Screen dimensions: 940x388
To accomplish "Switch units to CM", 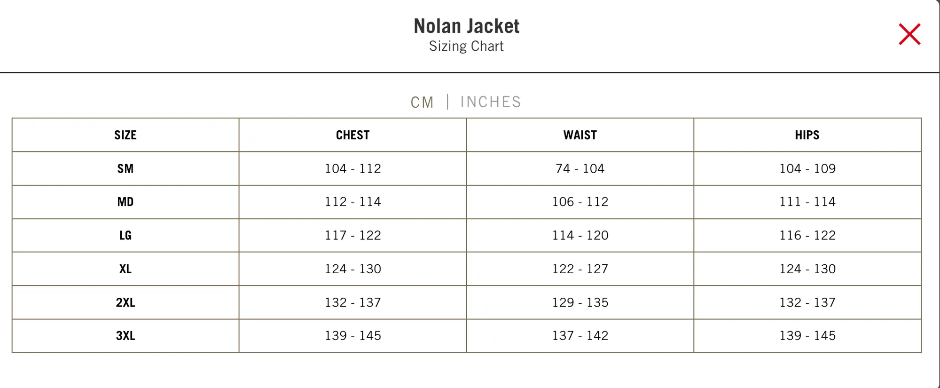I will (422, 102).
